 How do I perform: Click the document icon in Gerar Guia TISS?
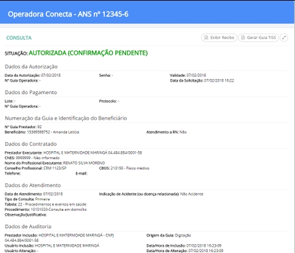point(243,38)
